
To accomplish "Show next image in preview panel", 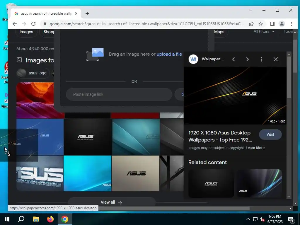I will (x=247, y=59).
